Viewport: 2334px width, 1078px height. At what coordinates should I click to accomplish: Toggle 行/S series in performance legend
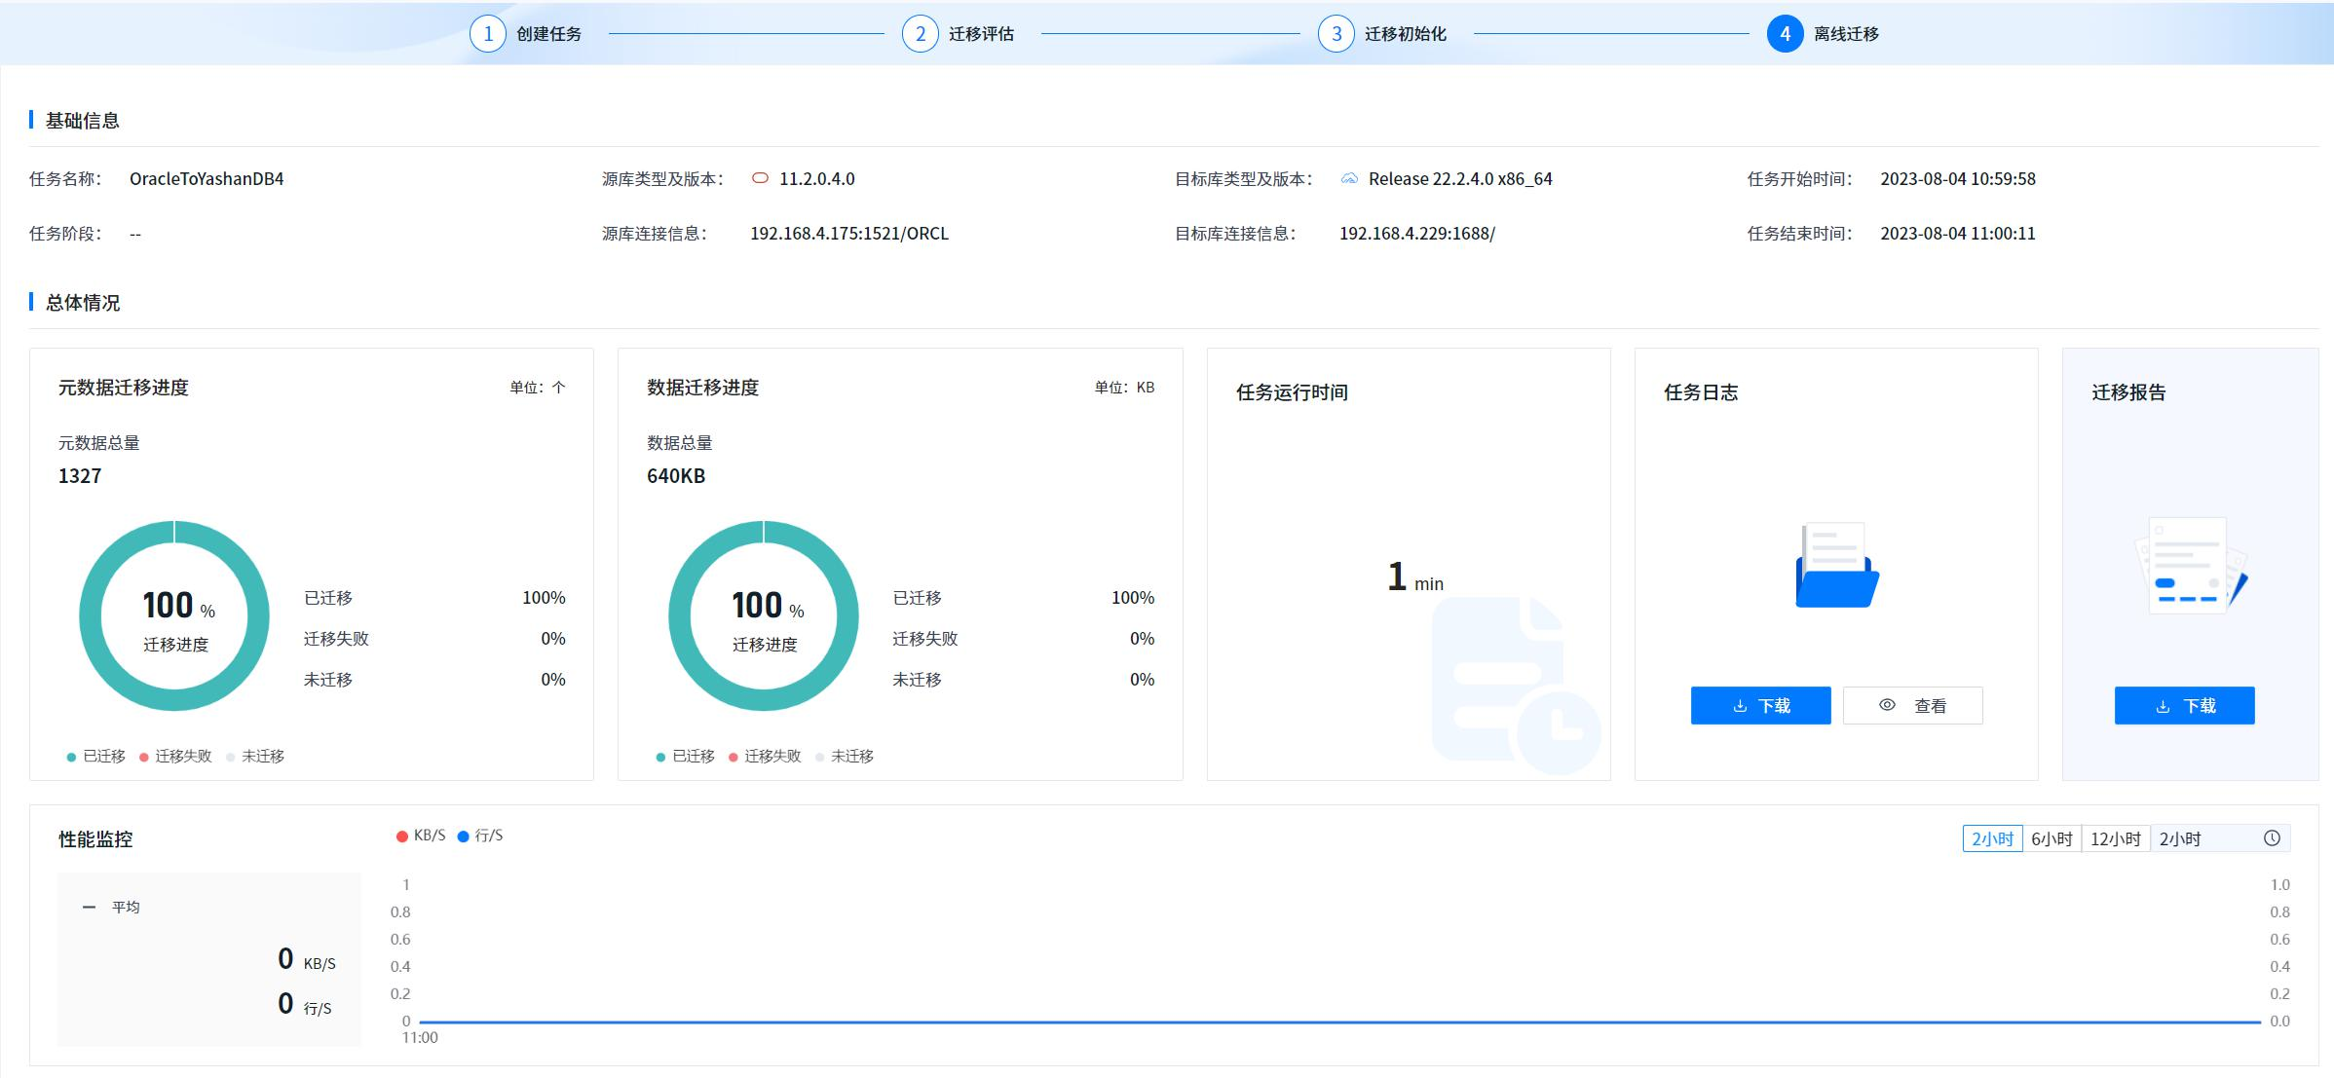coord(480,836)
